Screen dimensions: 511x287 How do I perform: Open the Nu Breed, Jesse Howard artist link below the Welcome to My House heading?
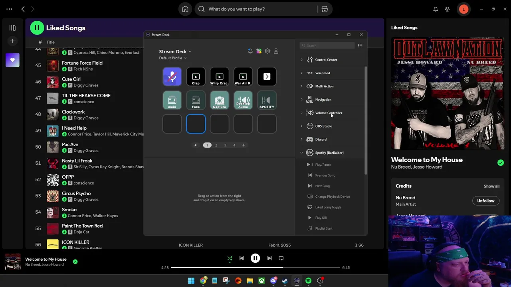pos(416,167)
